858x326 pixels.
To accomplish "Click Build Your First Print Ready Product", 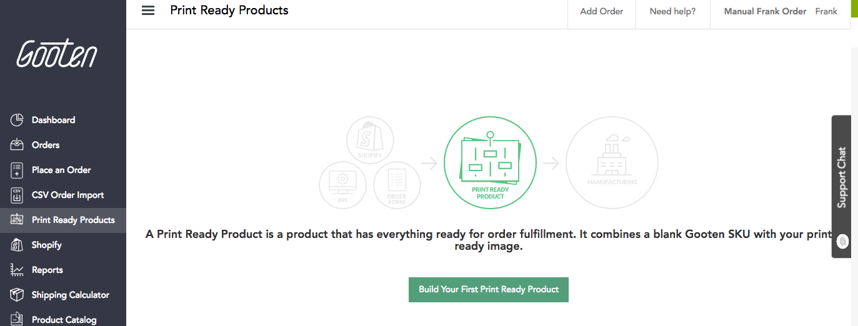I will 489,290.
